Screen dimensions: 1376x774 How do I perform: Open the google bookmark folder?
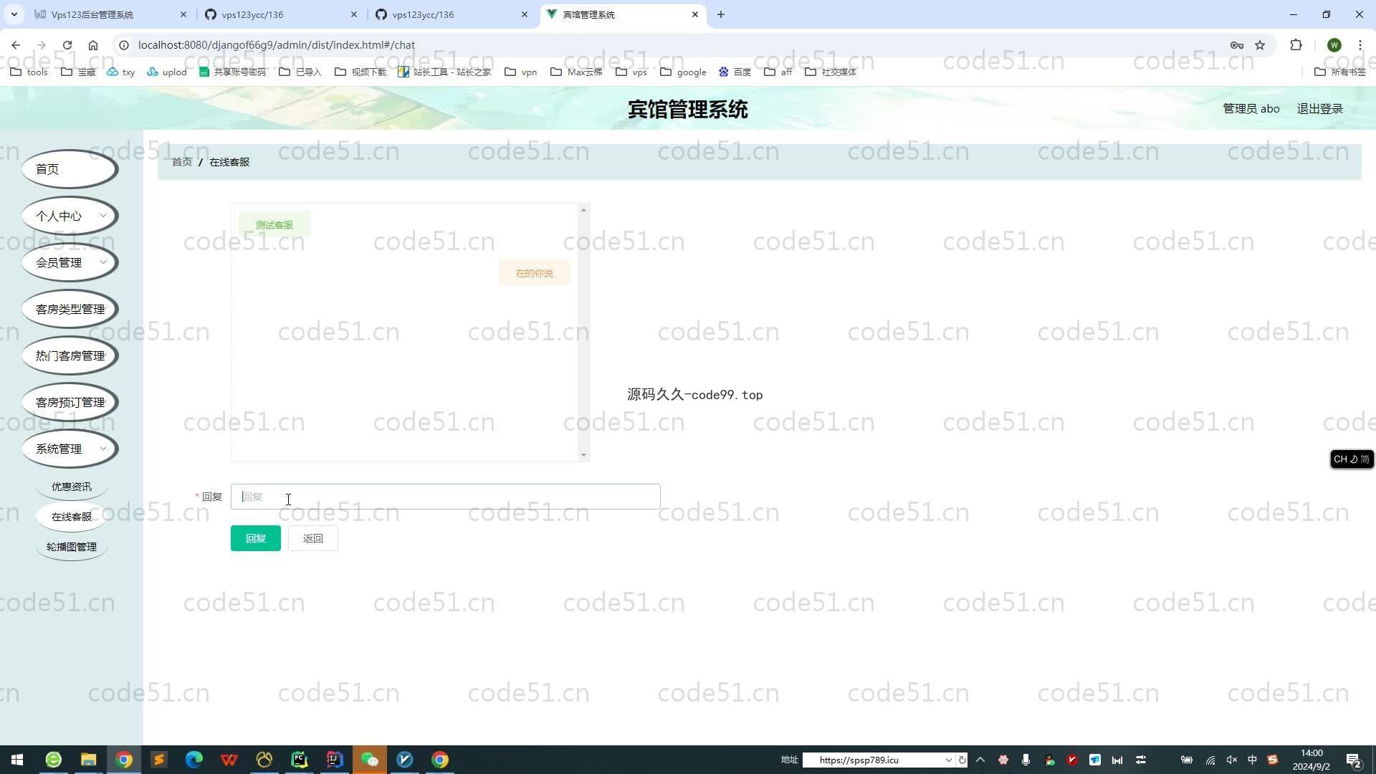(x=683, y=72)
